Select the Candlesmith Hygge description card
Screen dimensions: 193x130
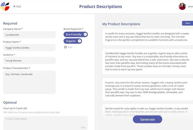click(x=148, y=61)
